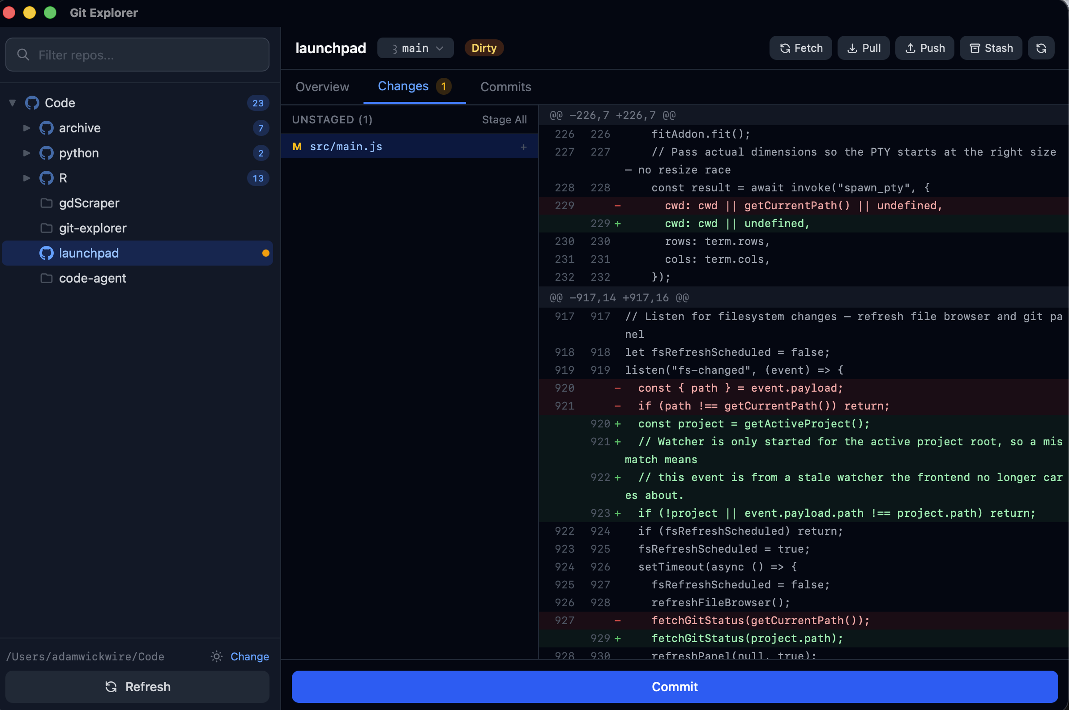Click the Changes tab count badge 1
The height and width of the screenshot is (710, 1069).
443,86
